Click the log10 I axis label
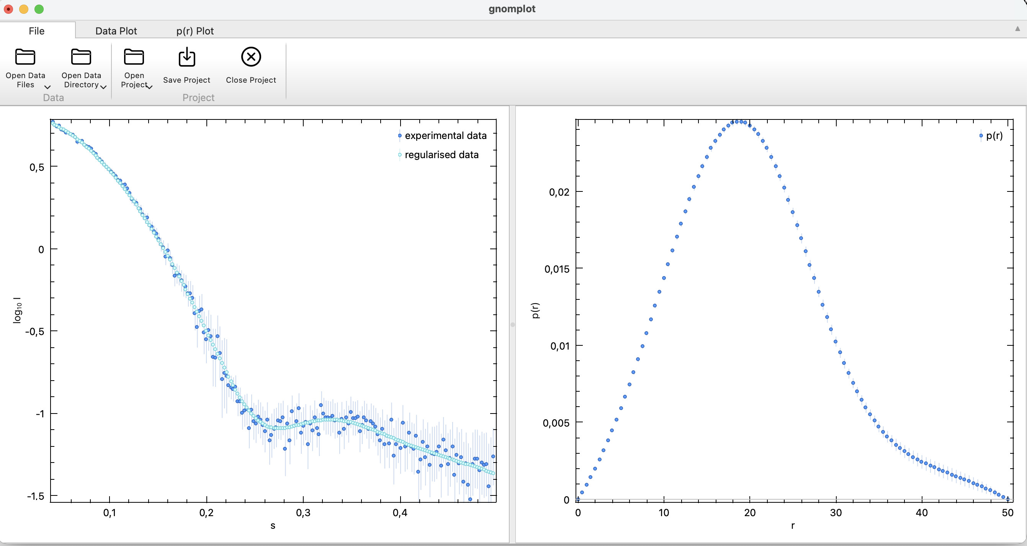This screenshot has width=1027, height=546. pyautogui.click(x=18, y=310)
